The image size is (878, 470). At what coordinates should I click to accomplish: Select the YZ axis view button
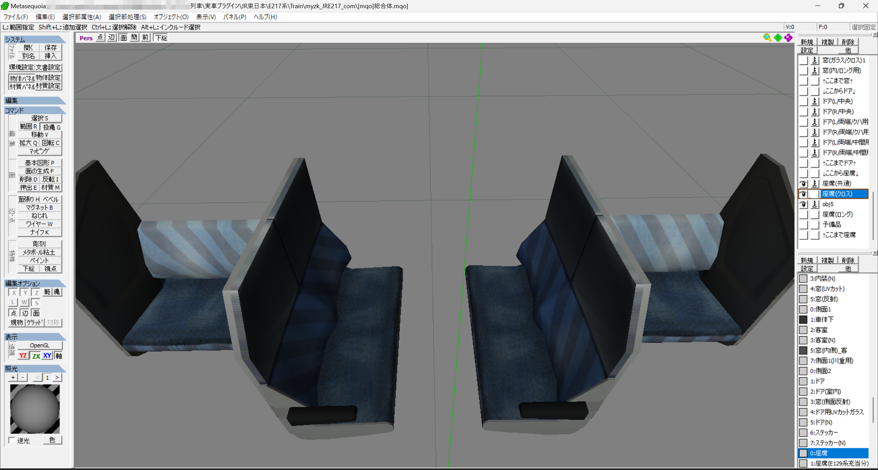[x=23, y=356]
